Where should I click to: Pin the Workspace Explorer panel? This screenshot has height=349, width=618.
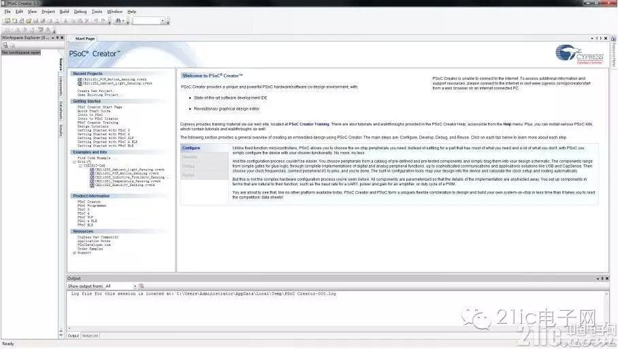coord(57,38)
